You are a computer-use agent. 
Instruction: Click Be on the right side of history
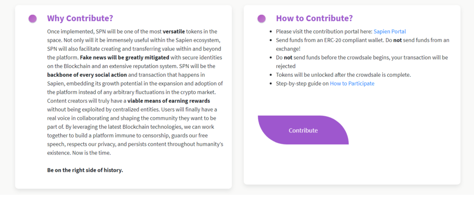pos(85,170)
